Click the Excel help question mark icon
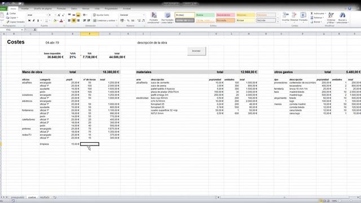Screen dimensions: 361x203 pyautogui.click(x=350, y=8)
